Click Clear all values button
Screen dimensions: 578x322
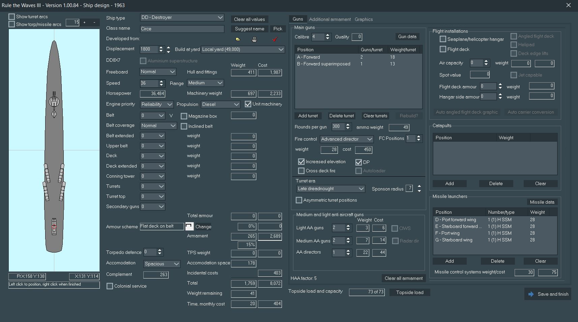(250, 19)
